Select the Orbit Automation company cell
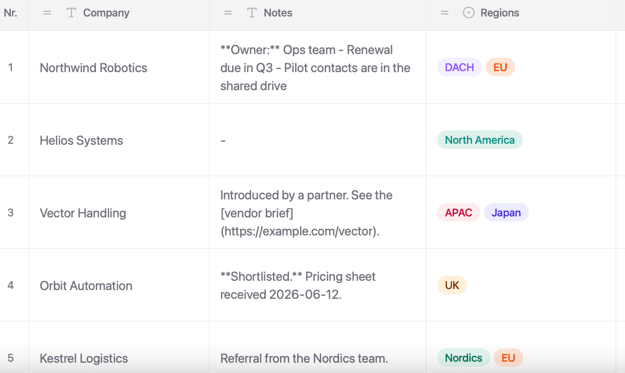Screen dimensions: 625x373 click(119, 285)
